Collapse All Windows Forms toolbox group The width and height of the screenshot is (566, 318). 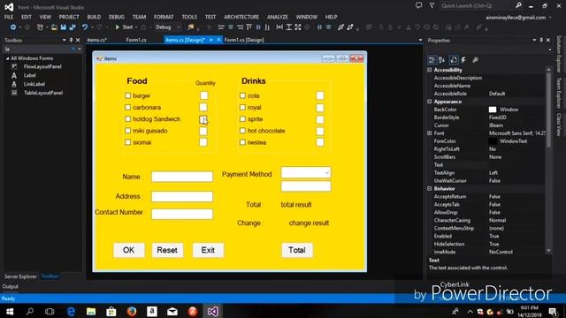(x=7, y=58)
